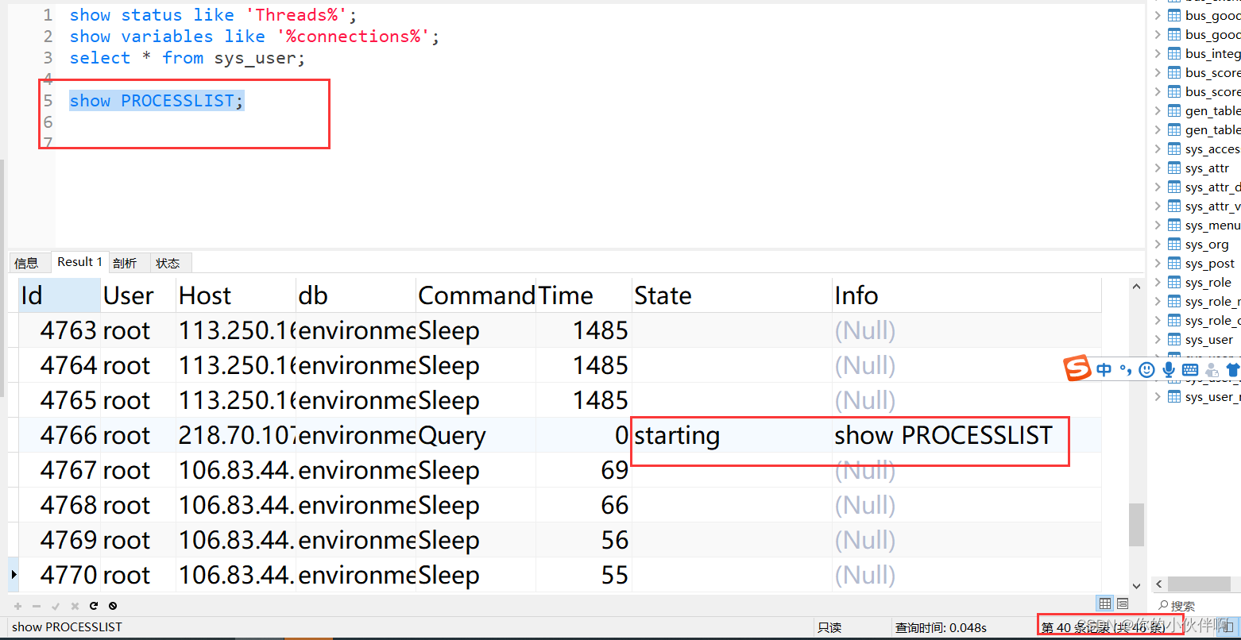
Task: Open the 剖析 tab
Action: pos(125,263)
